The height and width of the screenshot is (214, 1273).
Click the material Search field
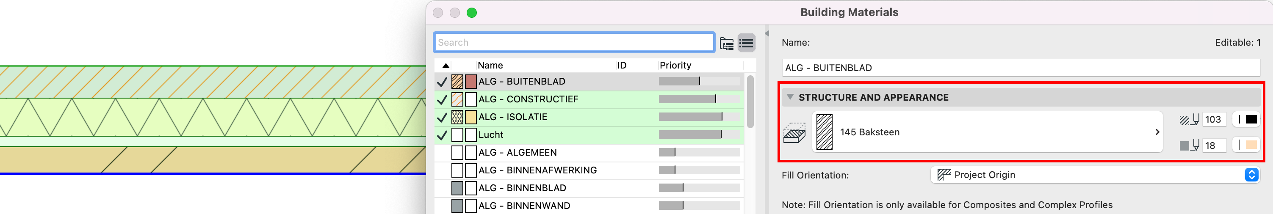pyautogui.click(x=573, y=42)
